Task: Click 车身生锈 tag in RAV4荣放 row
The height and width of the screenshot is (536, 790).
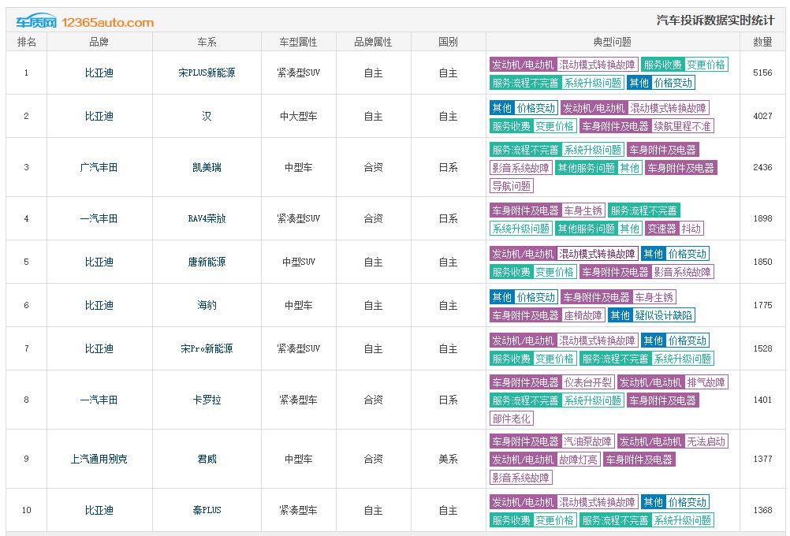Action: 583,210
